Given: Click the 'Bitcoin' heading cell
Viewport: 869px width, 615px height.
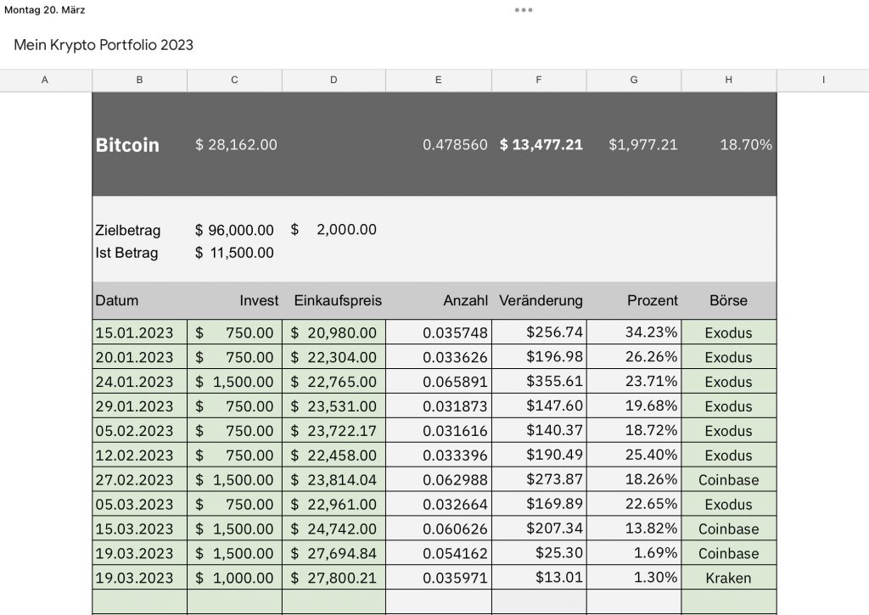Looking at the screenshot, I should [140, 144].
